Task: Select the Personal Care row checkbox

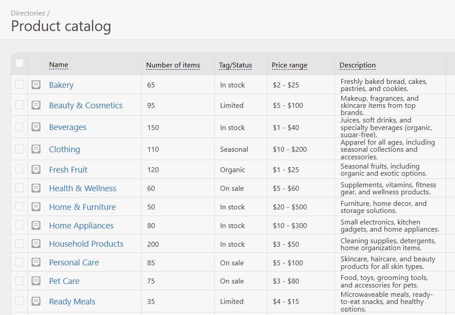Action: coord(20,262)
